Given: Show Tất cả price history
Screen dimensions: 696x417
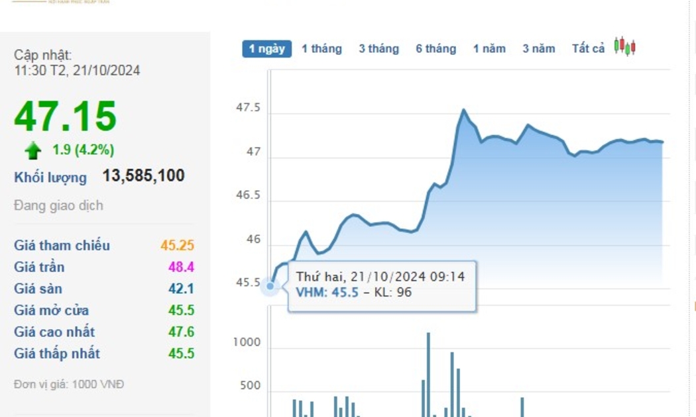Looking at the screenshot, I should [x=588, y=49].
